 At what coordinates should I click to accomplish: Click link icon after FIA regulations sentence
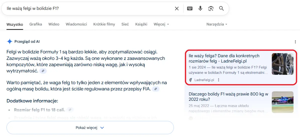tap(156, 89)
